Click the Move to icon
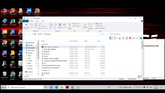 (51, 25)
